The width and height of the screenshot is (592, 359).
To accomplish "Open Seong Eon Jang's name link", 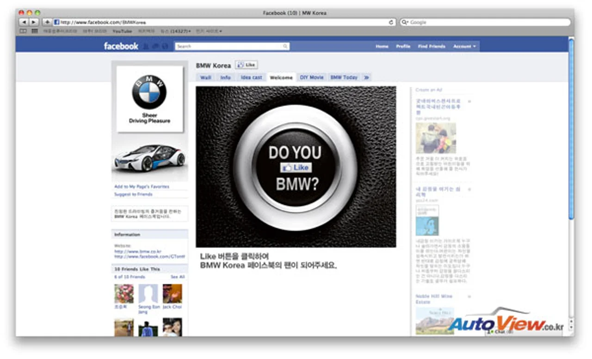I will point(149,309).
